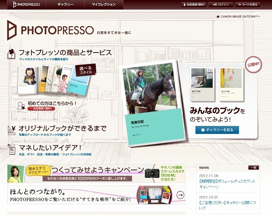Open フォトプレッソの商品とサービス heading link
Viewport: 272px width, 215px height.
click(x=65, y=53)
